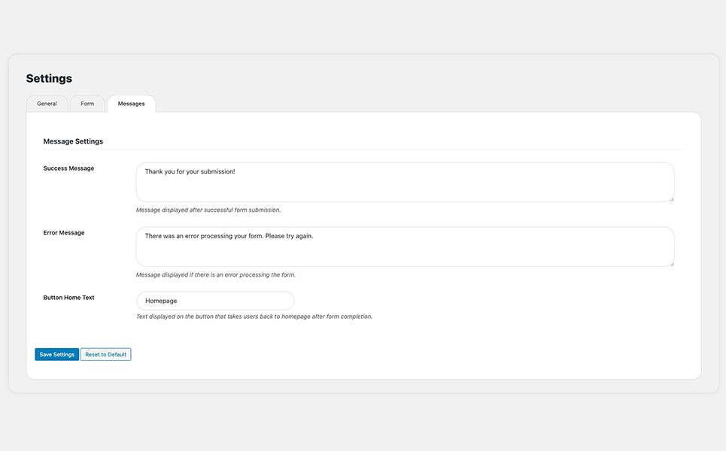Click the Reset to Default button
The image size is (726, 451).
[x=105, y=354]
